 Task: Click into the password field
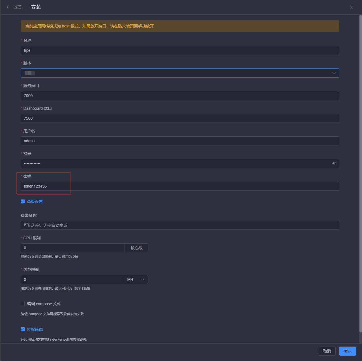click(175, 164)
